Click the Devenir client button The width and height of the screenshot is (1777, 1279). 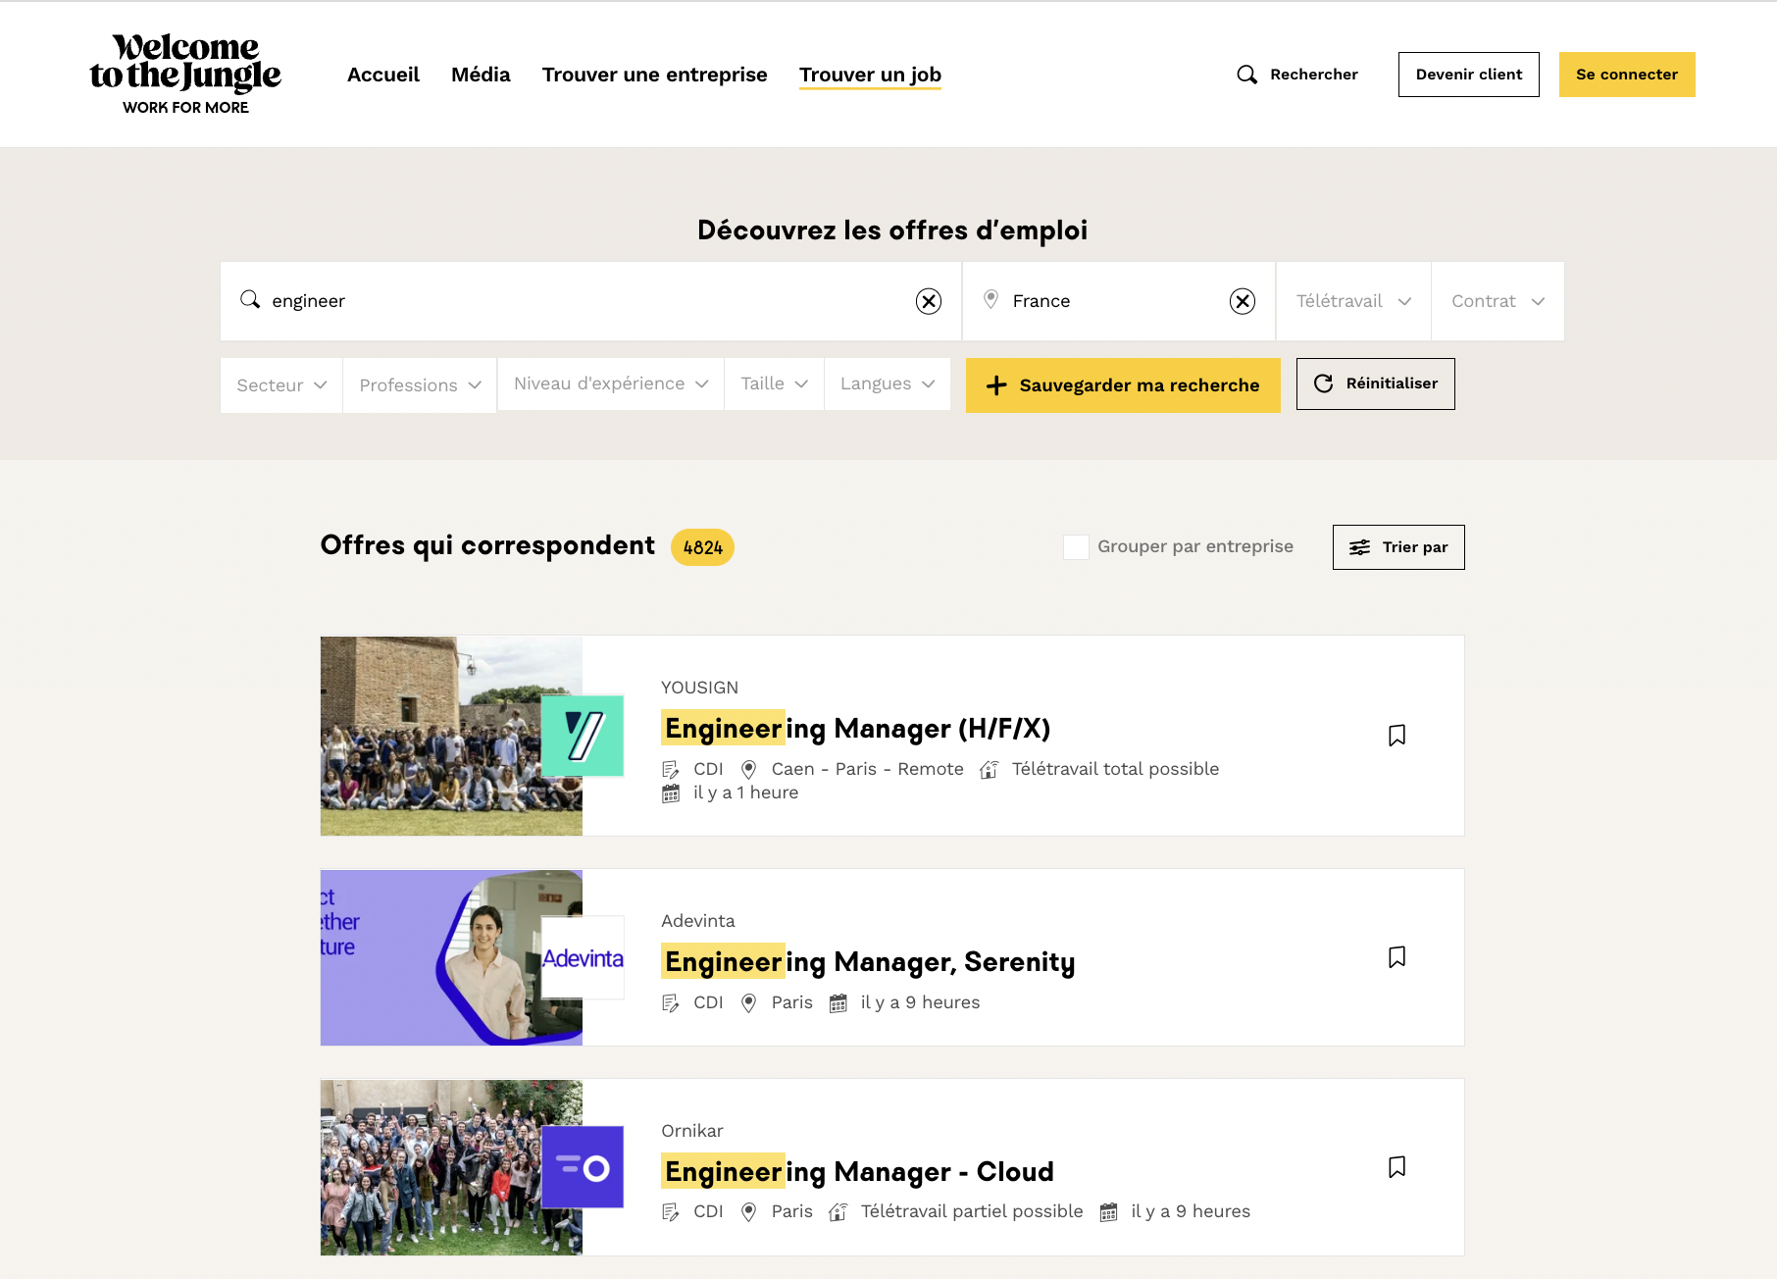1469,75
